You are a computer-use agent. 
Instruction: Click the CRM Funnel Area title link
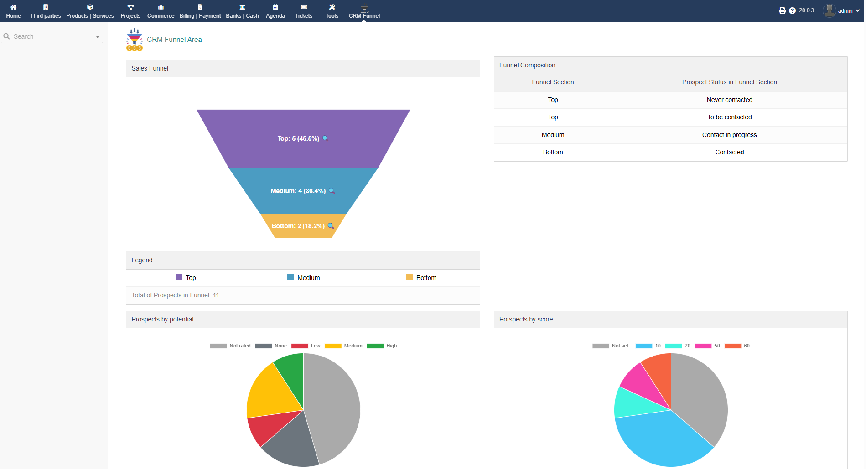coord(174,40)
